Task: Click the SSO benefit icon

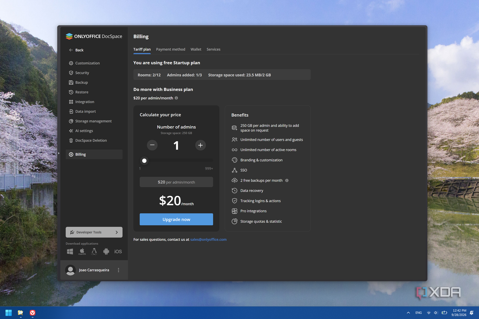Action: coord(235,170)
